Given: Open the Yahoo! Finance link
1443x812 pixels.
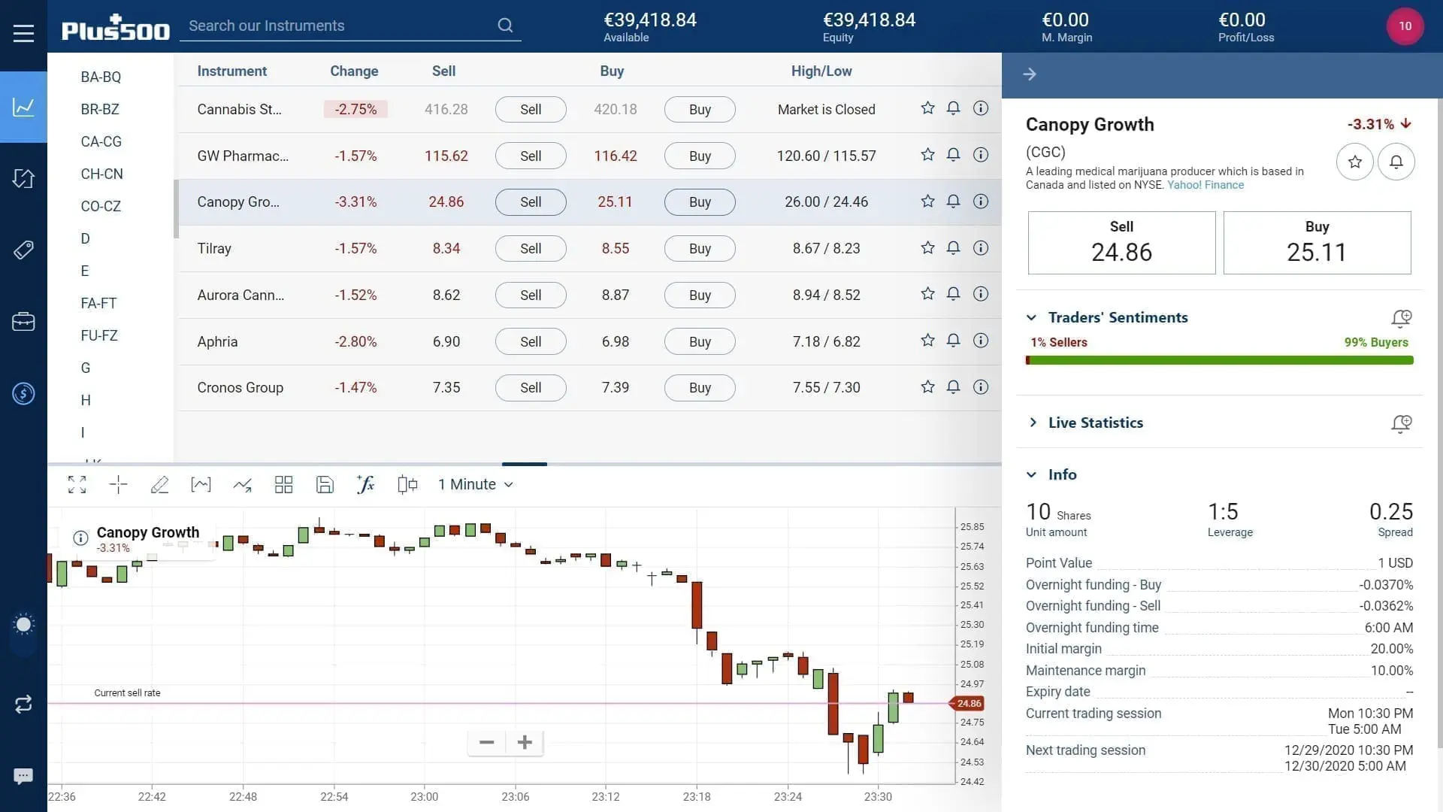Looking at the screenshot, I should [x=1205, y=184].
